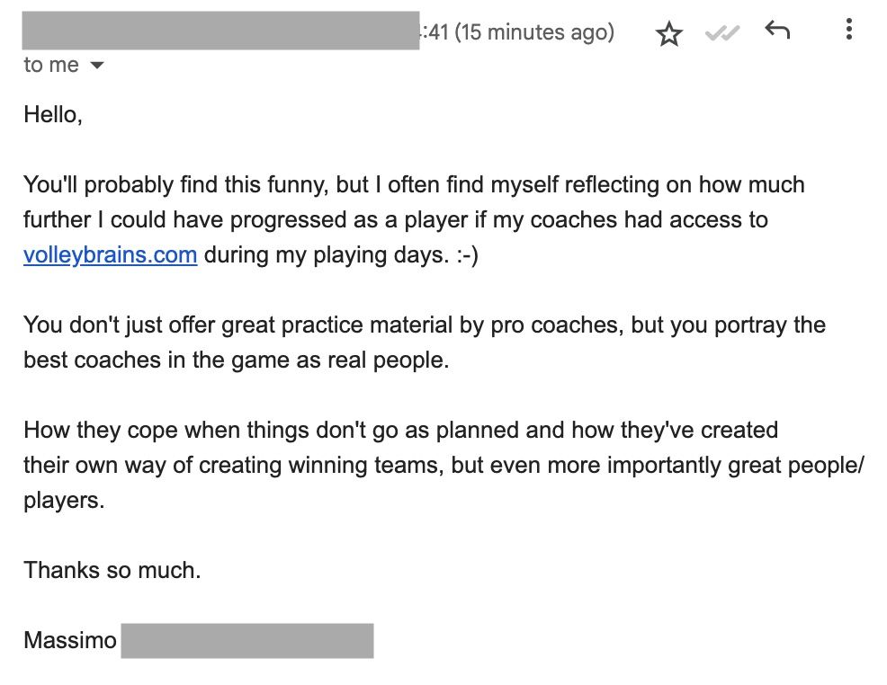Viewport: 887px width, 685px height.
Task: Click the "to me" recipient text
Action: click(51, 65)
